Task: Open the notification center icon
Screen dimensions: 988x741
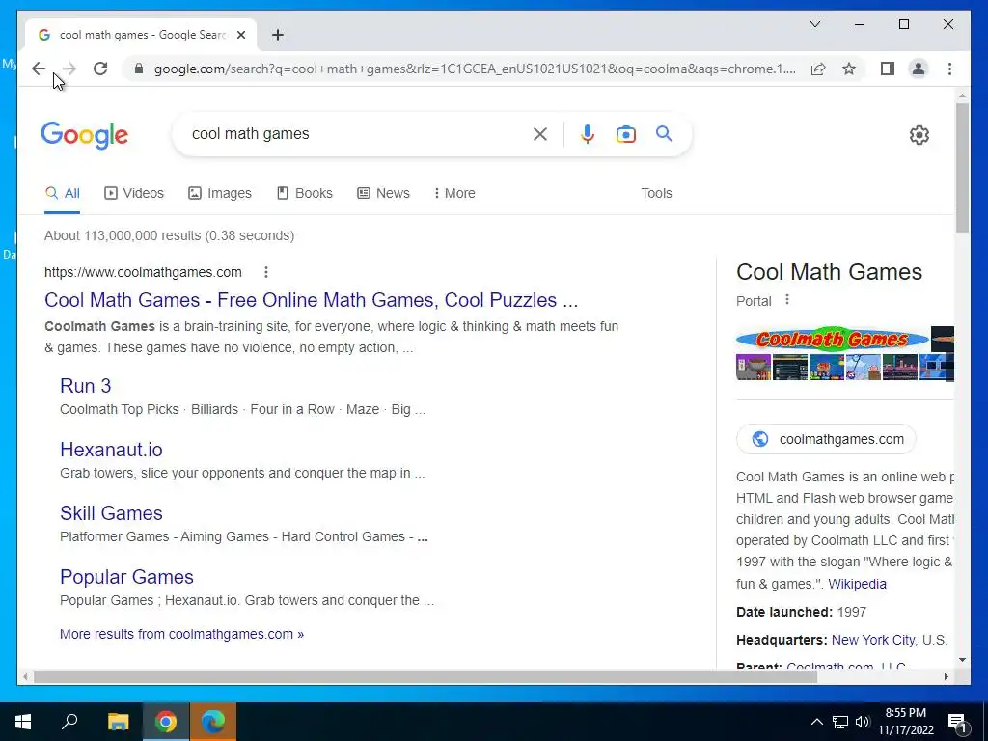Action: point(957,722)
